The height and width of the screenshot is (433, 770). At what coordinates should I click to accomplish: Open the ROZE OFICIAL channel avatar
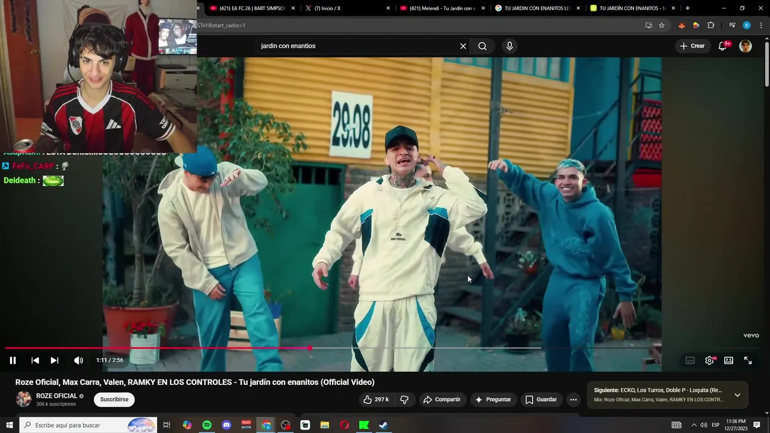23,399
